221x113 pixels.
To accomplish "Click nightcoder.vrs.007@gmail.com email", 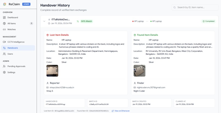I will click(x=151, y=88).
